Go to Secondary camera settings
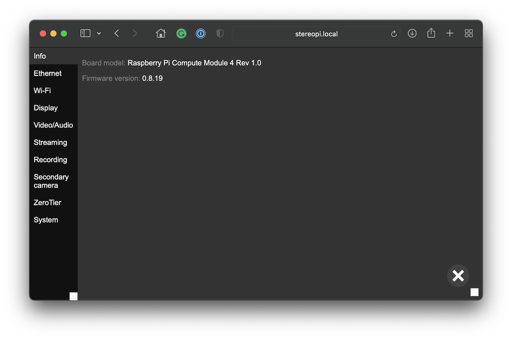This screenshot has width=512, height=339. click(51, 181)
